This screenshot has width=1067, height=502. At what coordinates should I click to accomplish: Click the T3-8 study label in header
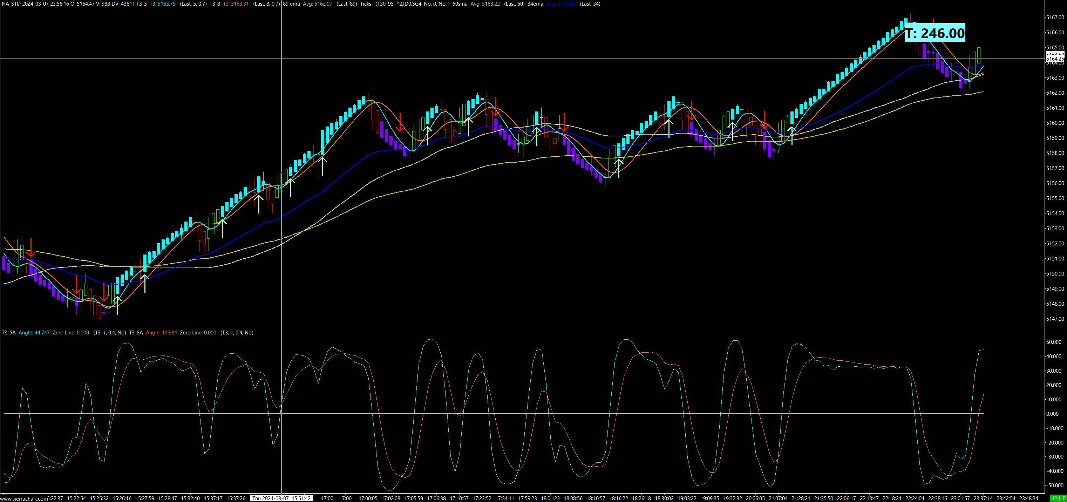pyautogui.click(x=215, y=4)
